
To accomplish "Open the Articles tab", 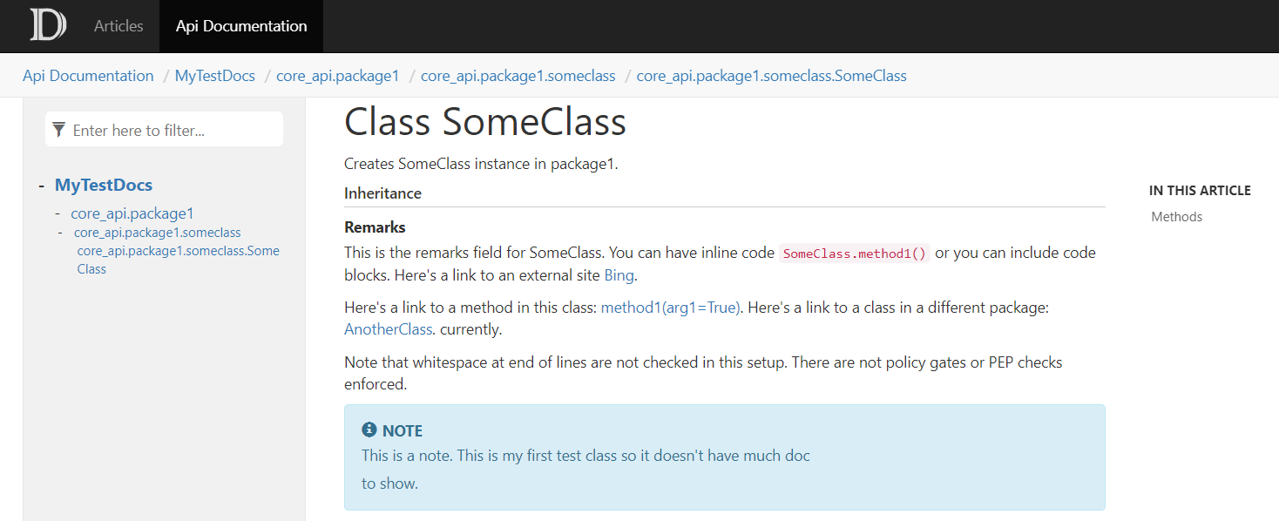I will 118,26.
